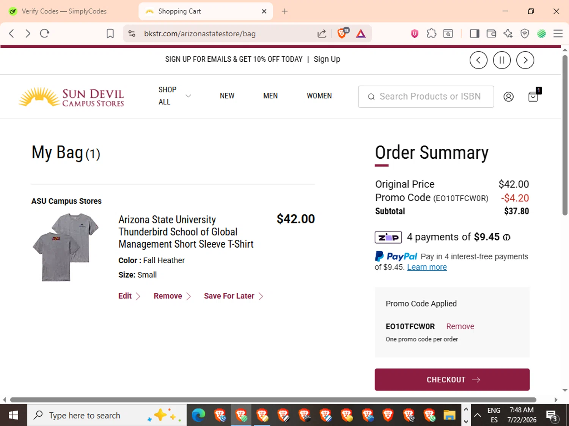This screenshot has height=426, width=569.
Task: Open the Windows notification center
Action: 552,416
